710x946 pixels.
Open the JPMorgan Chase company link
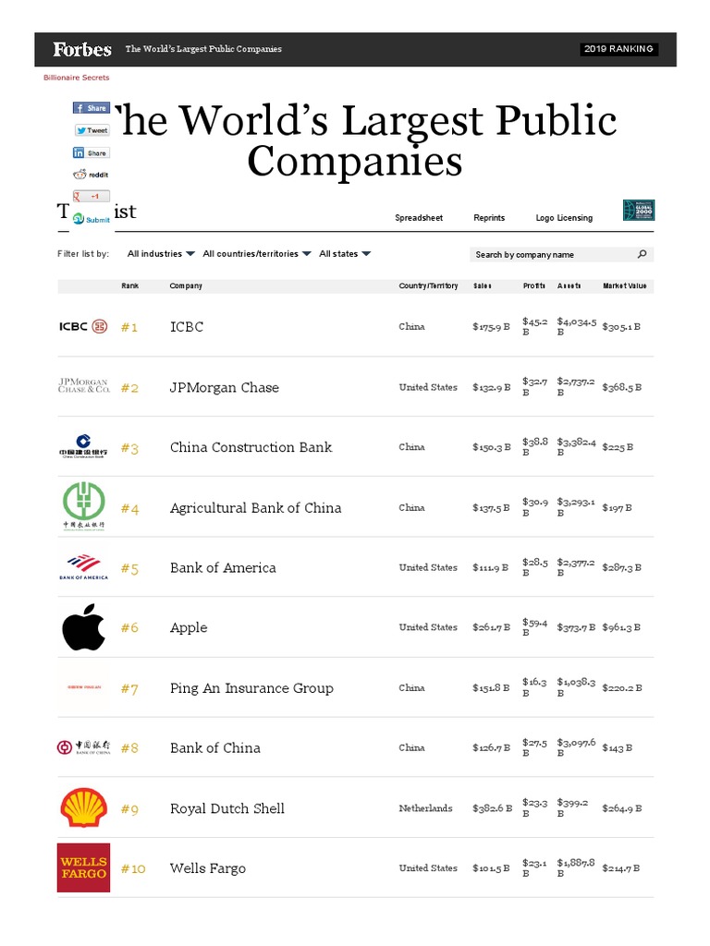224,388
